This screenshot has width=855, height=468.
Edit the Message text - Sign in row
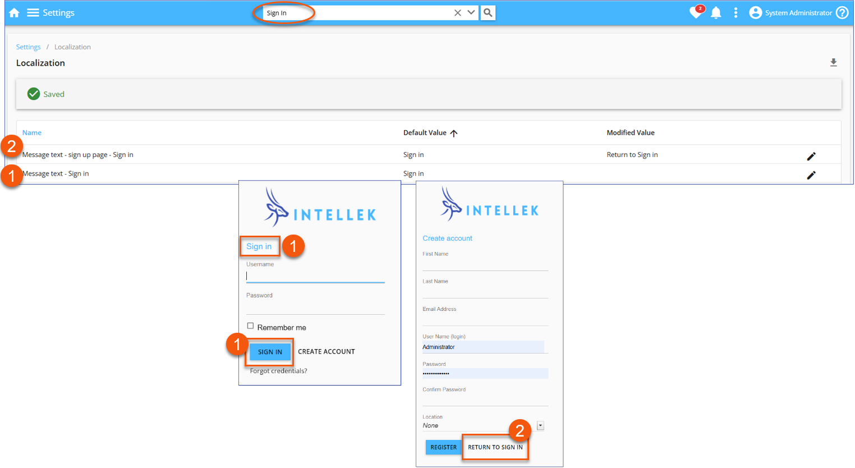(811, 175)
